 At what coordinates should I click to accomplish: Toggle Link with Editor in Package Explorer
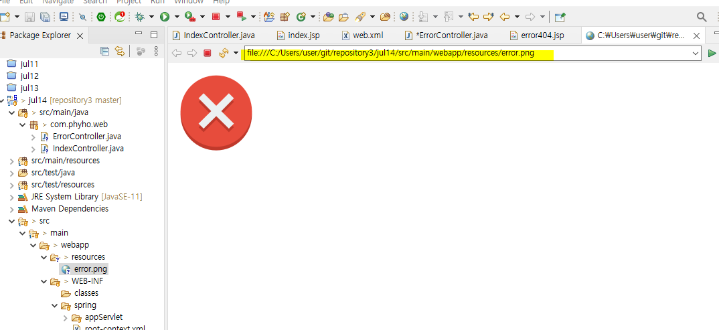coord(120,52)
